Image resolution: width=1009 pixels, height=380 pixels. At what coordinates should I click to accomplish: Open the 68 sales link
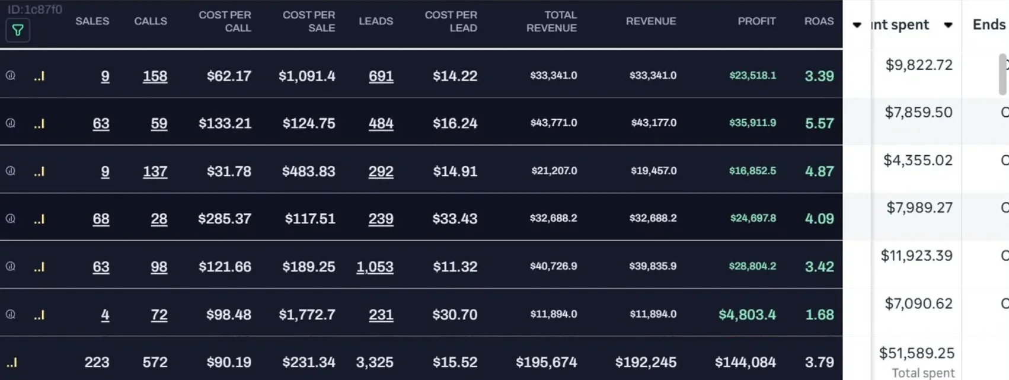pyautogui.click(x=101, y=219)
